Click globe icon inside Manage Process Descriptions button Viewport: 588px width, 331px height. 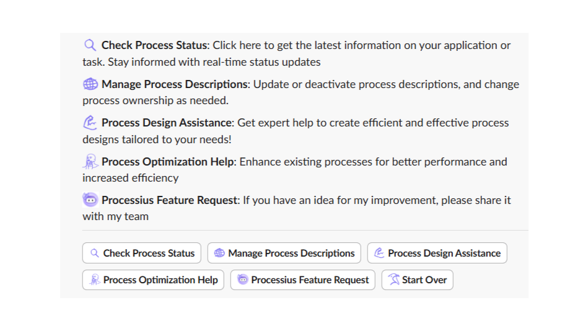[x=219, y=253]
